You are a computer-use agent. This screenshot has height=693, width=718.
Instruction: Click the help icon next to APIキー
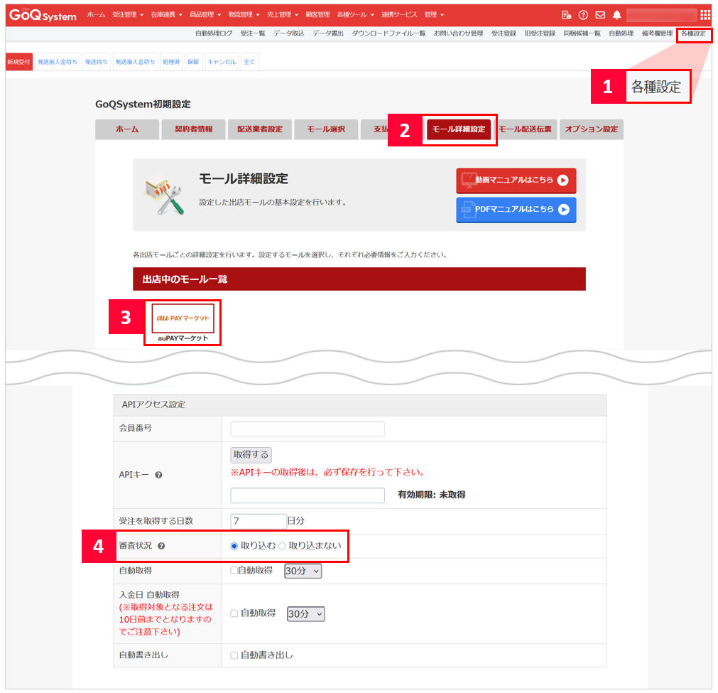coord(158,475)
